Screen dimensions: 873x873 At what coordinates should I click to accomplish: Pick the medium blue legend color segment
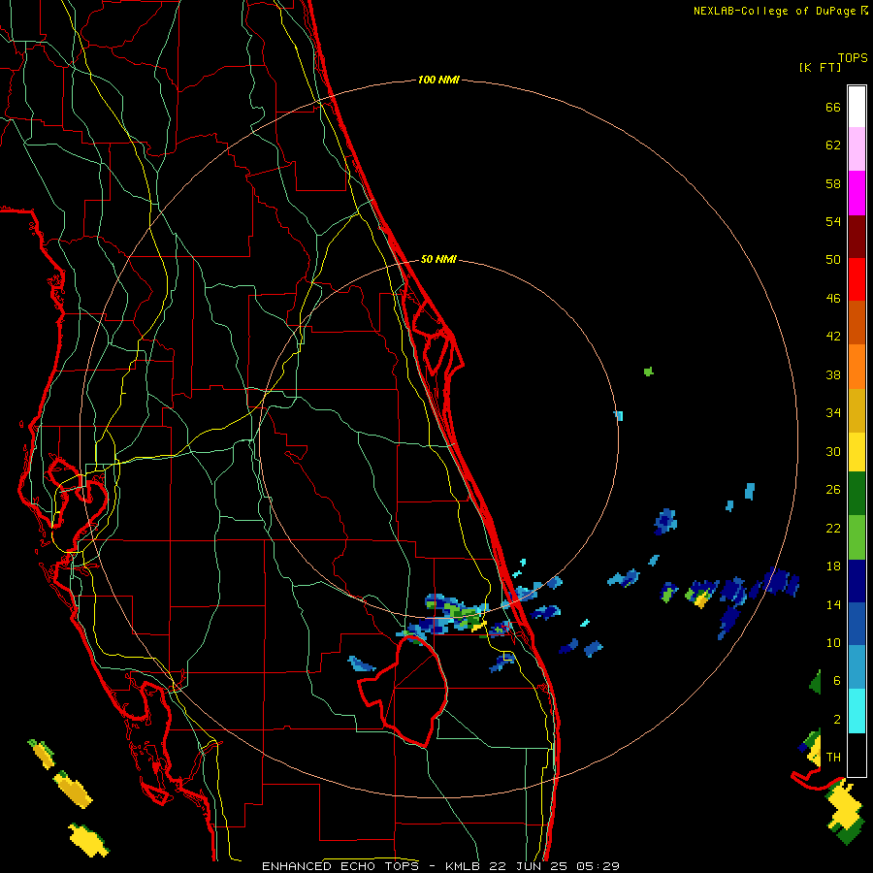857,624
